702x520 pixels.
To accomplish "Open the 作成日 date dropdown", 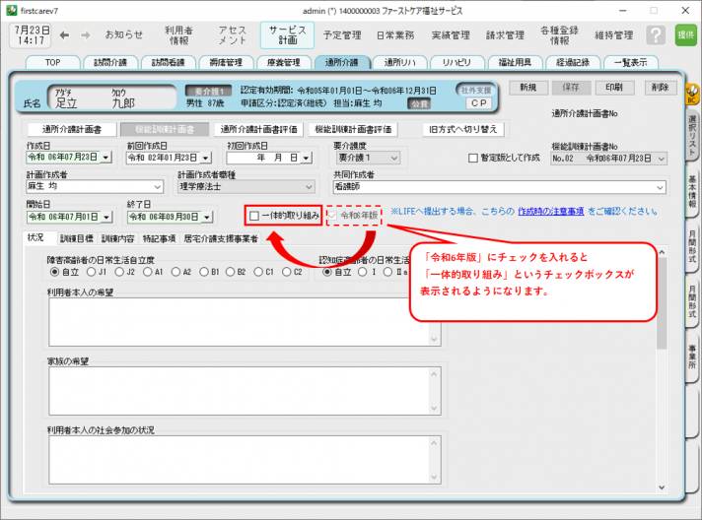I will tap(105, 158).
